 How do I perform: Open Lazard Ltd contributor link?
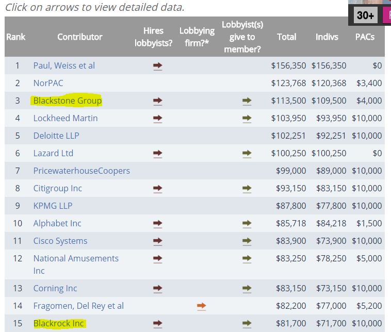(53, 153)
